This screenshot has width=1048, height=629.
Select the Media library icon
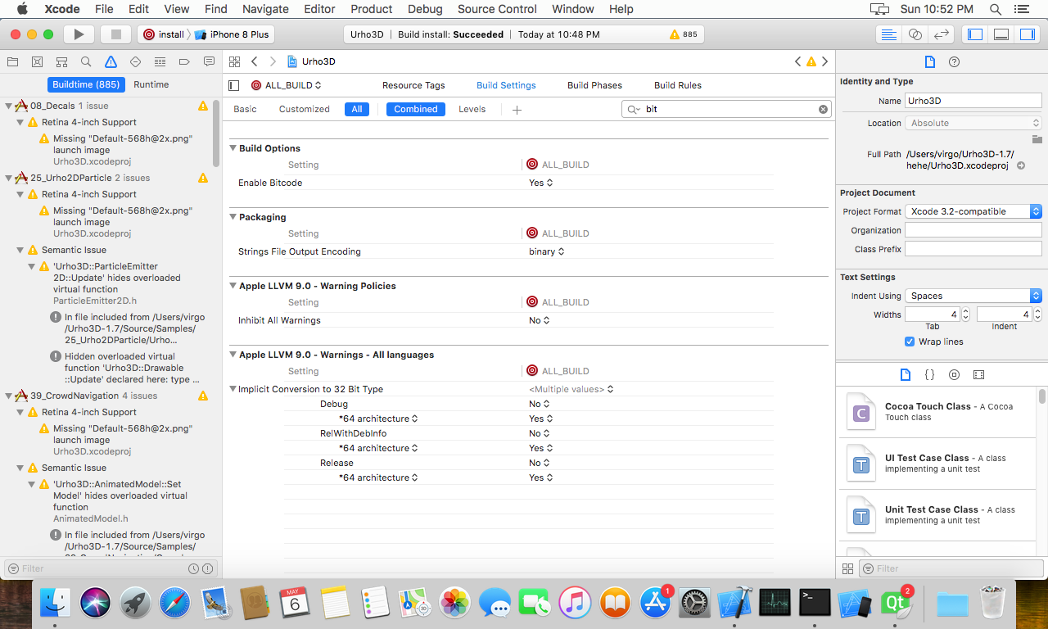click(x=978, y=374)
